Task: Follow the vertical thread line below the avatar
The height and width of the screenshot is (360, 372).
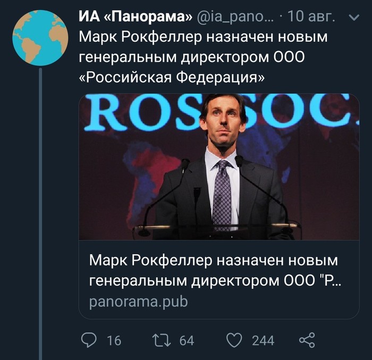Action: point(40,213)
